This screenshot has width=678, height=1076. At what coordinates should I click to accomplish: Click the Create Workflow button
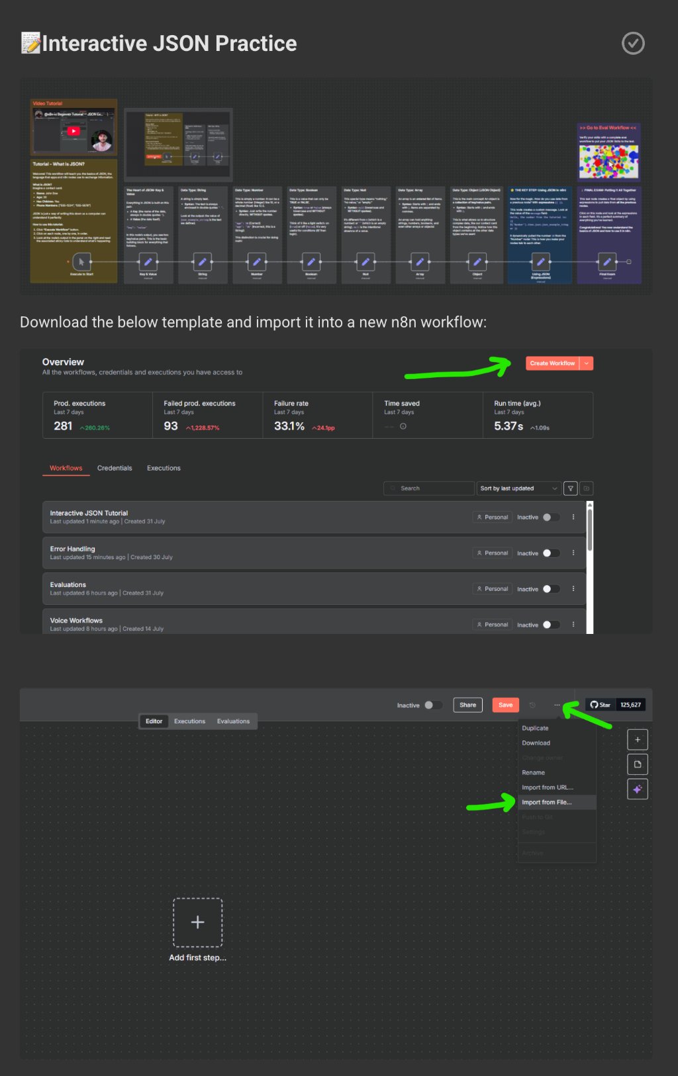coord(552,363)
